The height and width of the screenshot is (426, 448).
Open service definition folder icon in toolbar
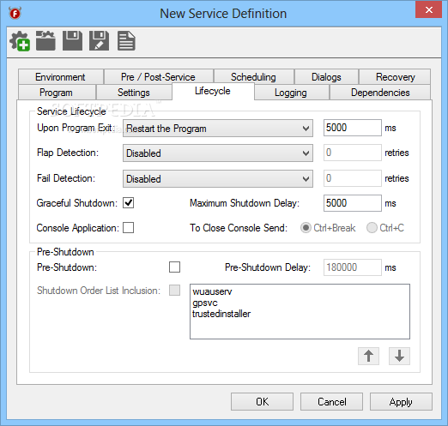[45, 41]
